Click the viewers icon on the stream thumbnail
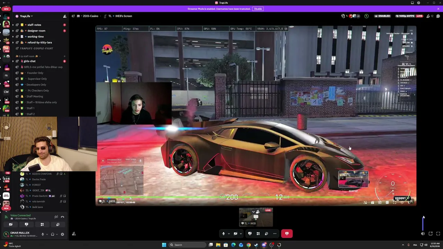 click(258, 212)
